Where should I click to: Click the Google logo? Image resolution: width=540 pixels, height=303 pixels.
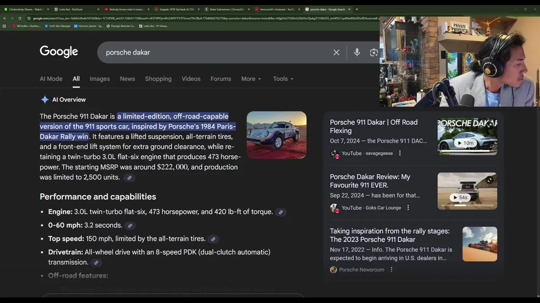pos(59,52)
